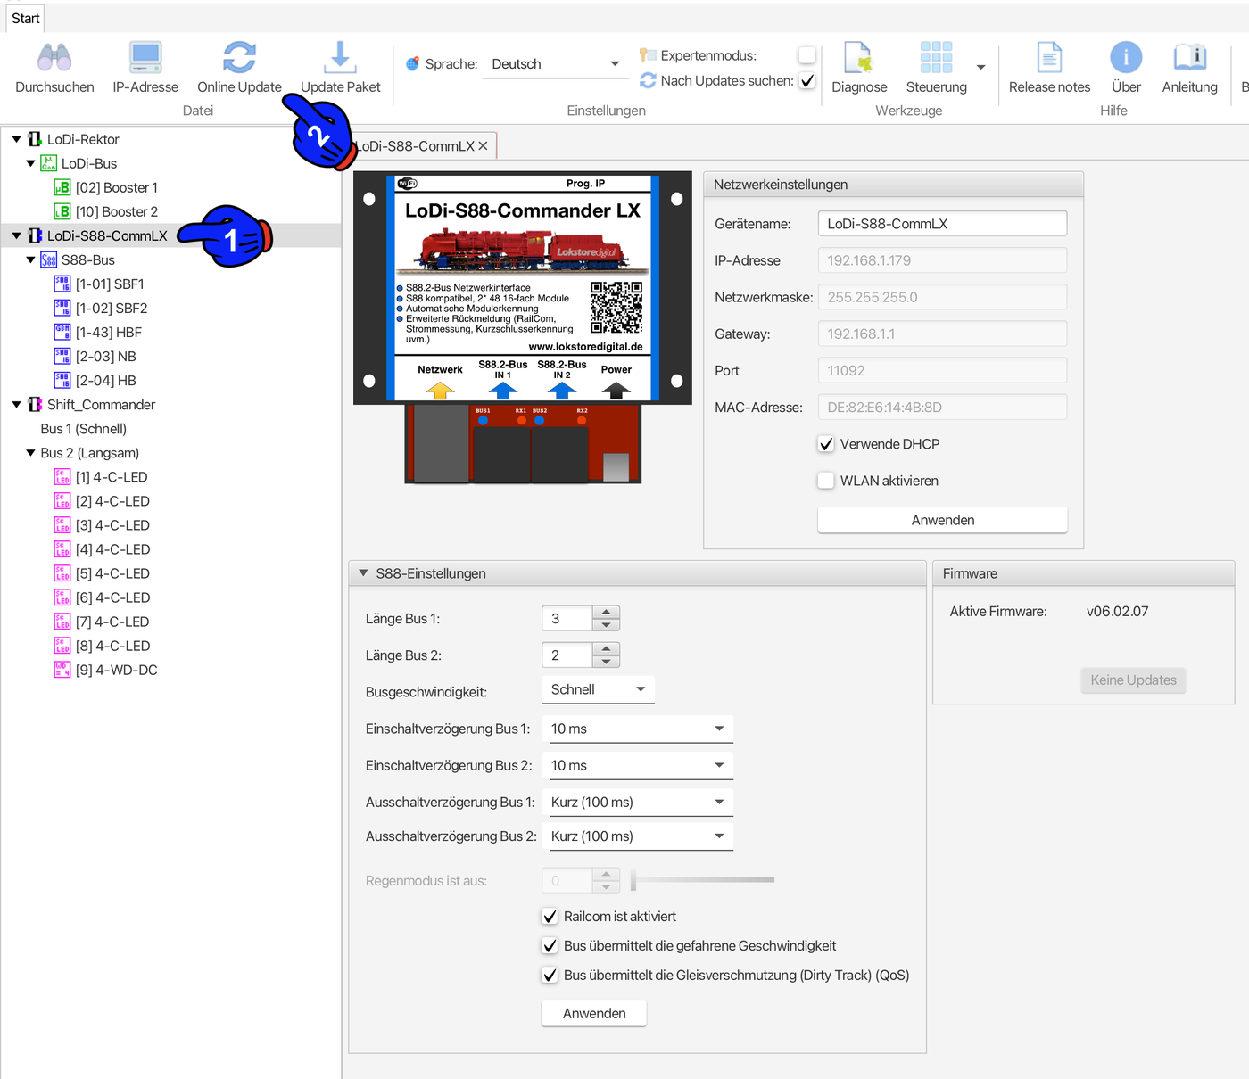Select the [9] 4-WD-DC module icon

pyautogui.click(x=62, y=669)
